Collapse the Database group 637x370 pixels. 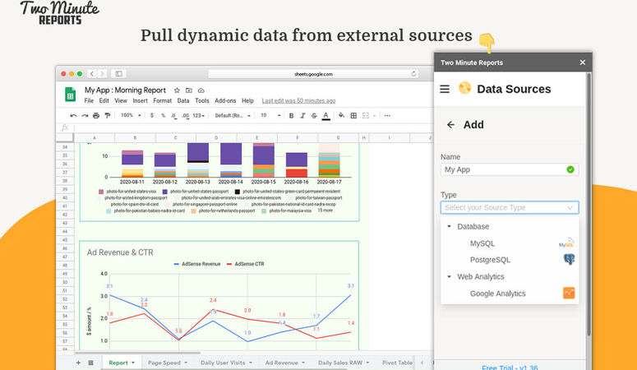click(449, 226)
